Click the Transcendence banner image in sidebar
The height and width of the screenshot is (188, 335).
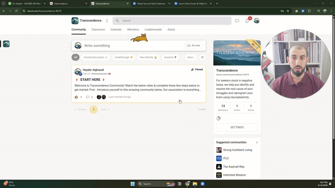pos(237,53)
